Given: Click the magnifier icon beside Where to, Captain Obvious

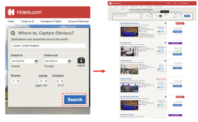Looking at the screenshot, I should click(x=13, y=33).
